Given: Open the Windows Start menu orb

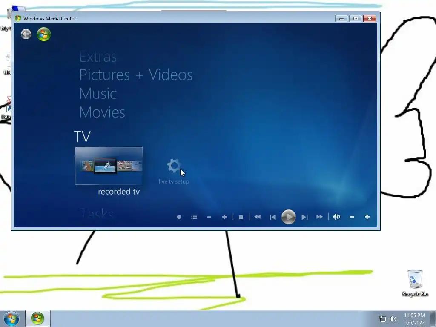Looking at the screenshot, I should point(11,318).
